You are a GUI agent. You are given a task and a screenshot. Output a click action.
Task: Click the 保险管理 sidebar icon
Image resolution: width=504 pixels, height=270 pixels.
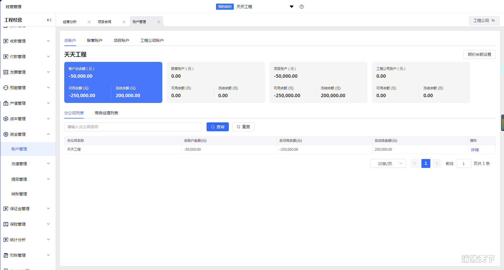[6, 224]
